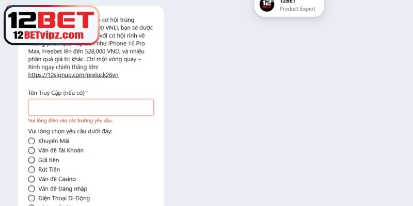This screenshot has width=413, height=206.
Task: Click the large 12BET logo overlay
Action: click(52, 25)
